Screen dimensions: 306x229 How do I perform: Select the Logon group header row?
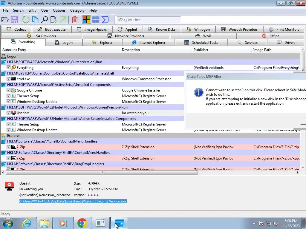(151, 56)
